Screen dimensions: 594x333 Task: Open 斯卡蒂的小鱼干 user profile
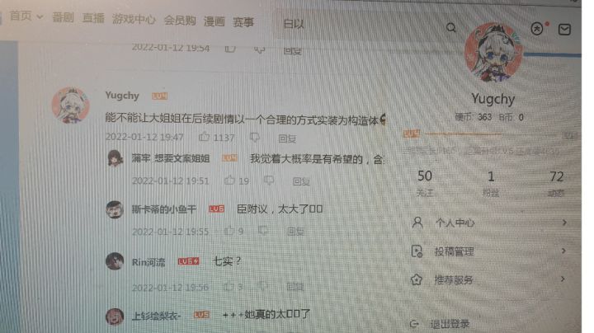click(164, 209)
